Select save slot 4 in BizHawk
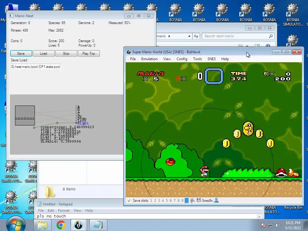 click(x=163, y=201)
